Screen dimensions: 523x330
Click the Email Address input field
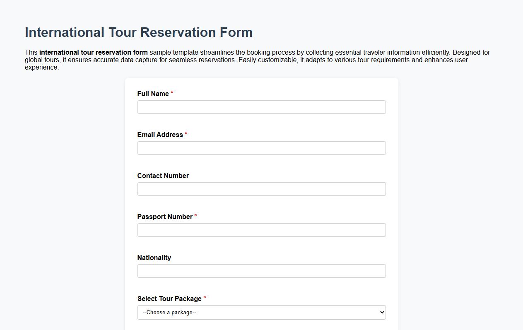(x=261, y=148)
